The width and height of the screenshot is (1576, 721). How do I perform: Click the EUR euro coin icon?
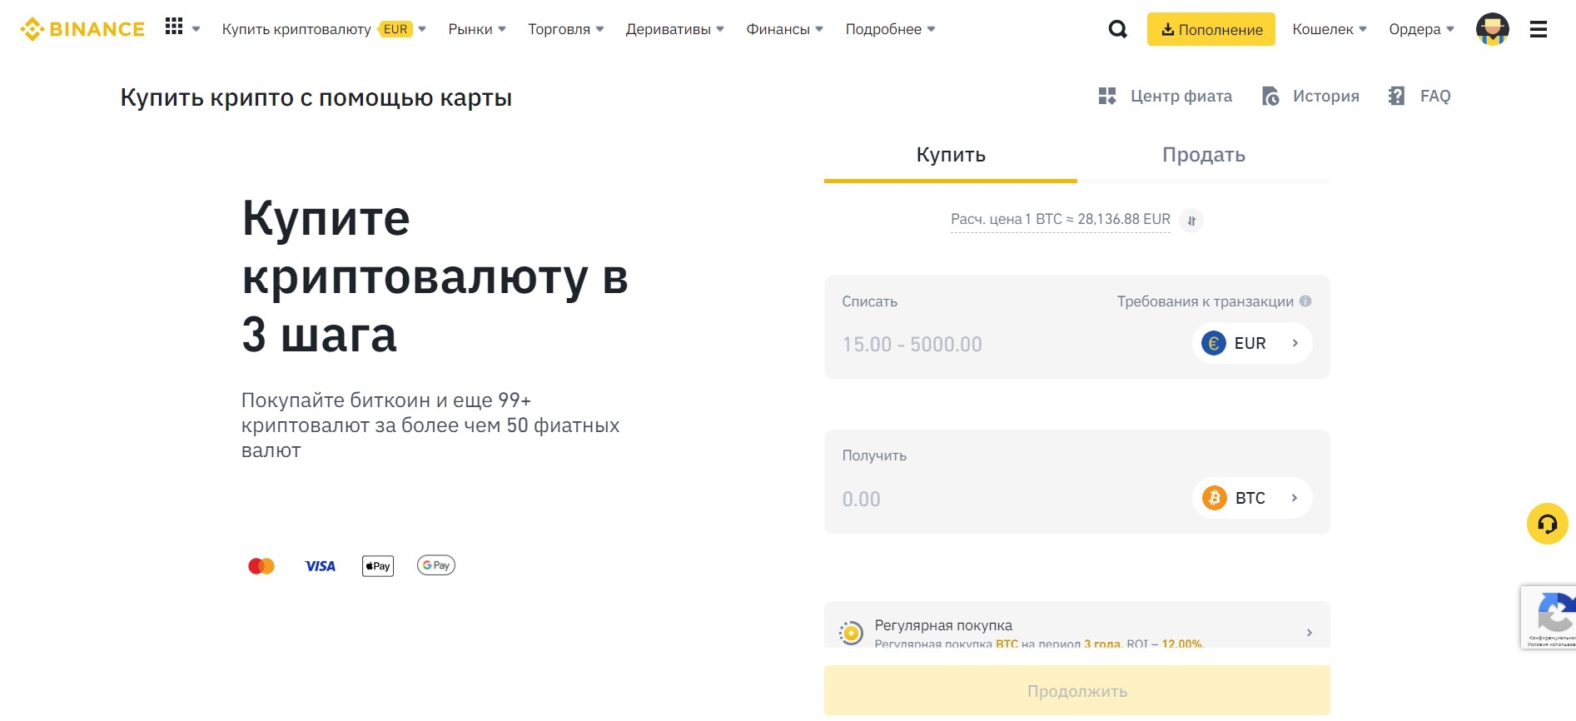(x=1214, y=343)
